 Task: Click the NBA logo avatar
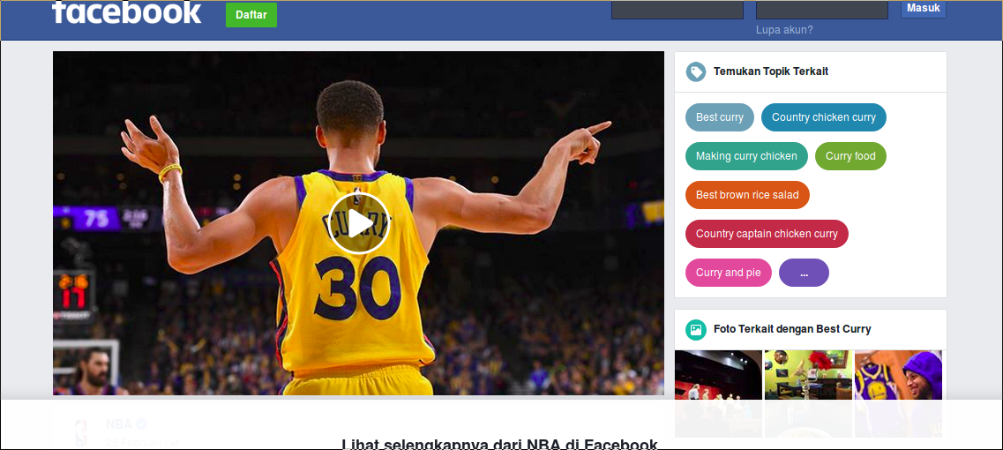(x=81, y=432)
